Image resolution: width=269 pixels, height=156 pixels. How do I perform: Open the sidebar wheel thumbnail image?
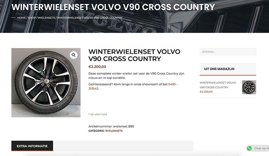click(249, 87)
